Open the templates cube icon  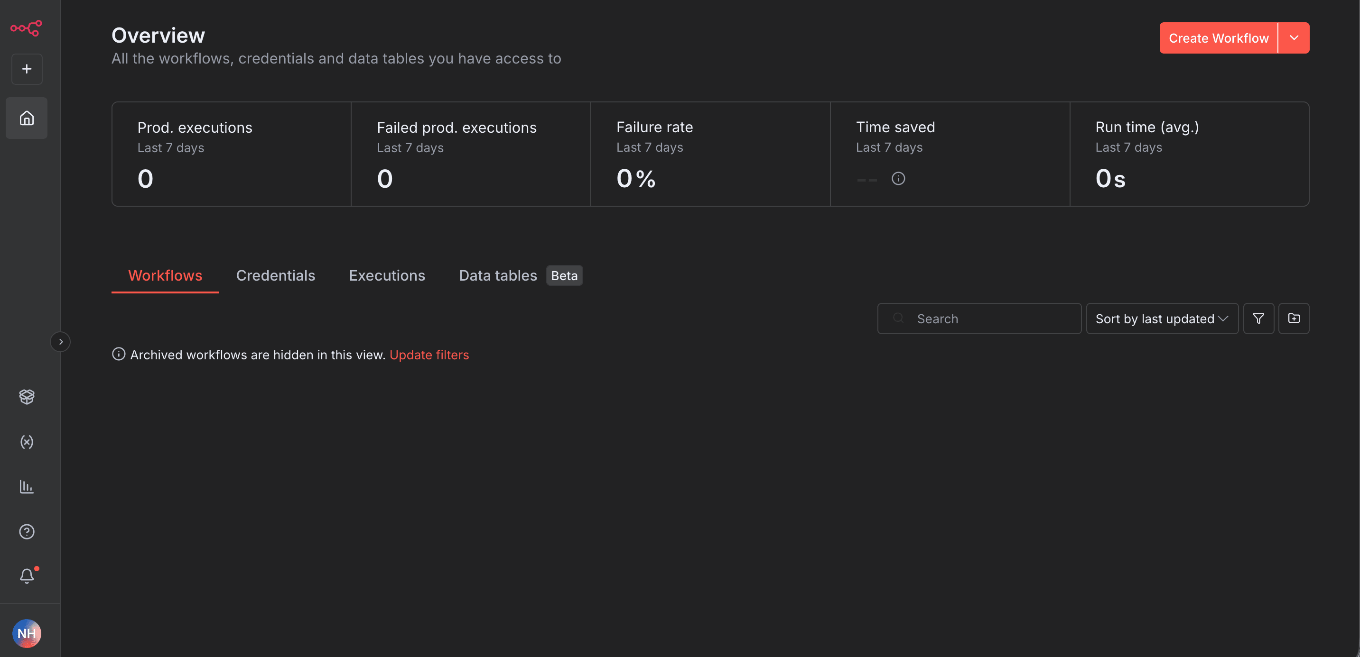(27, 396)
